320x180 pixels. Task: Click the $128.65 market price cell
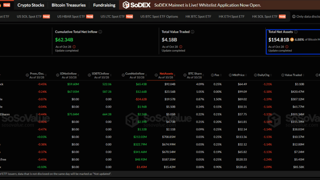(242, 167)
